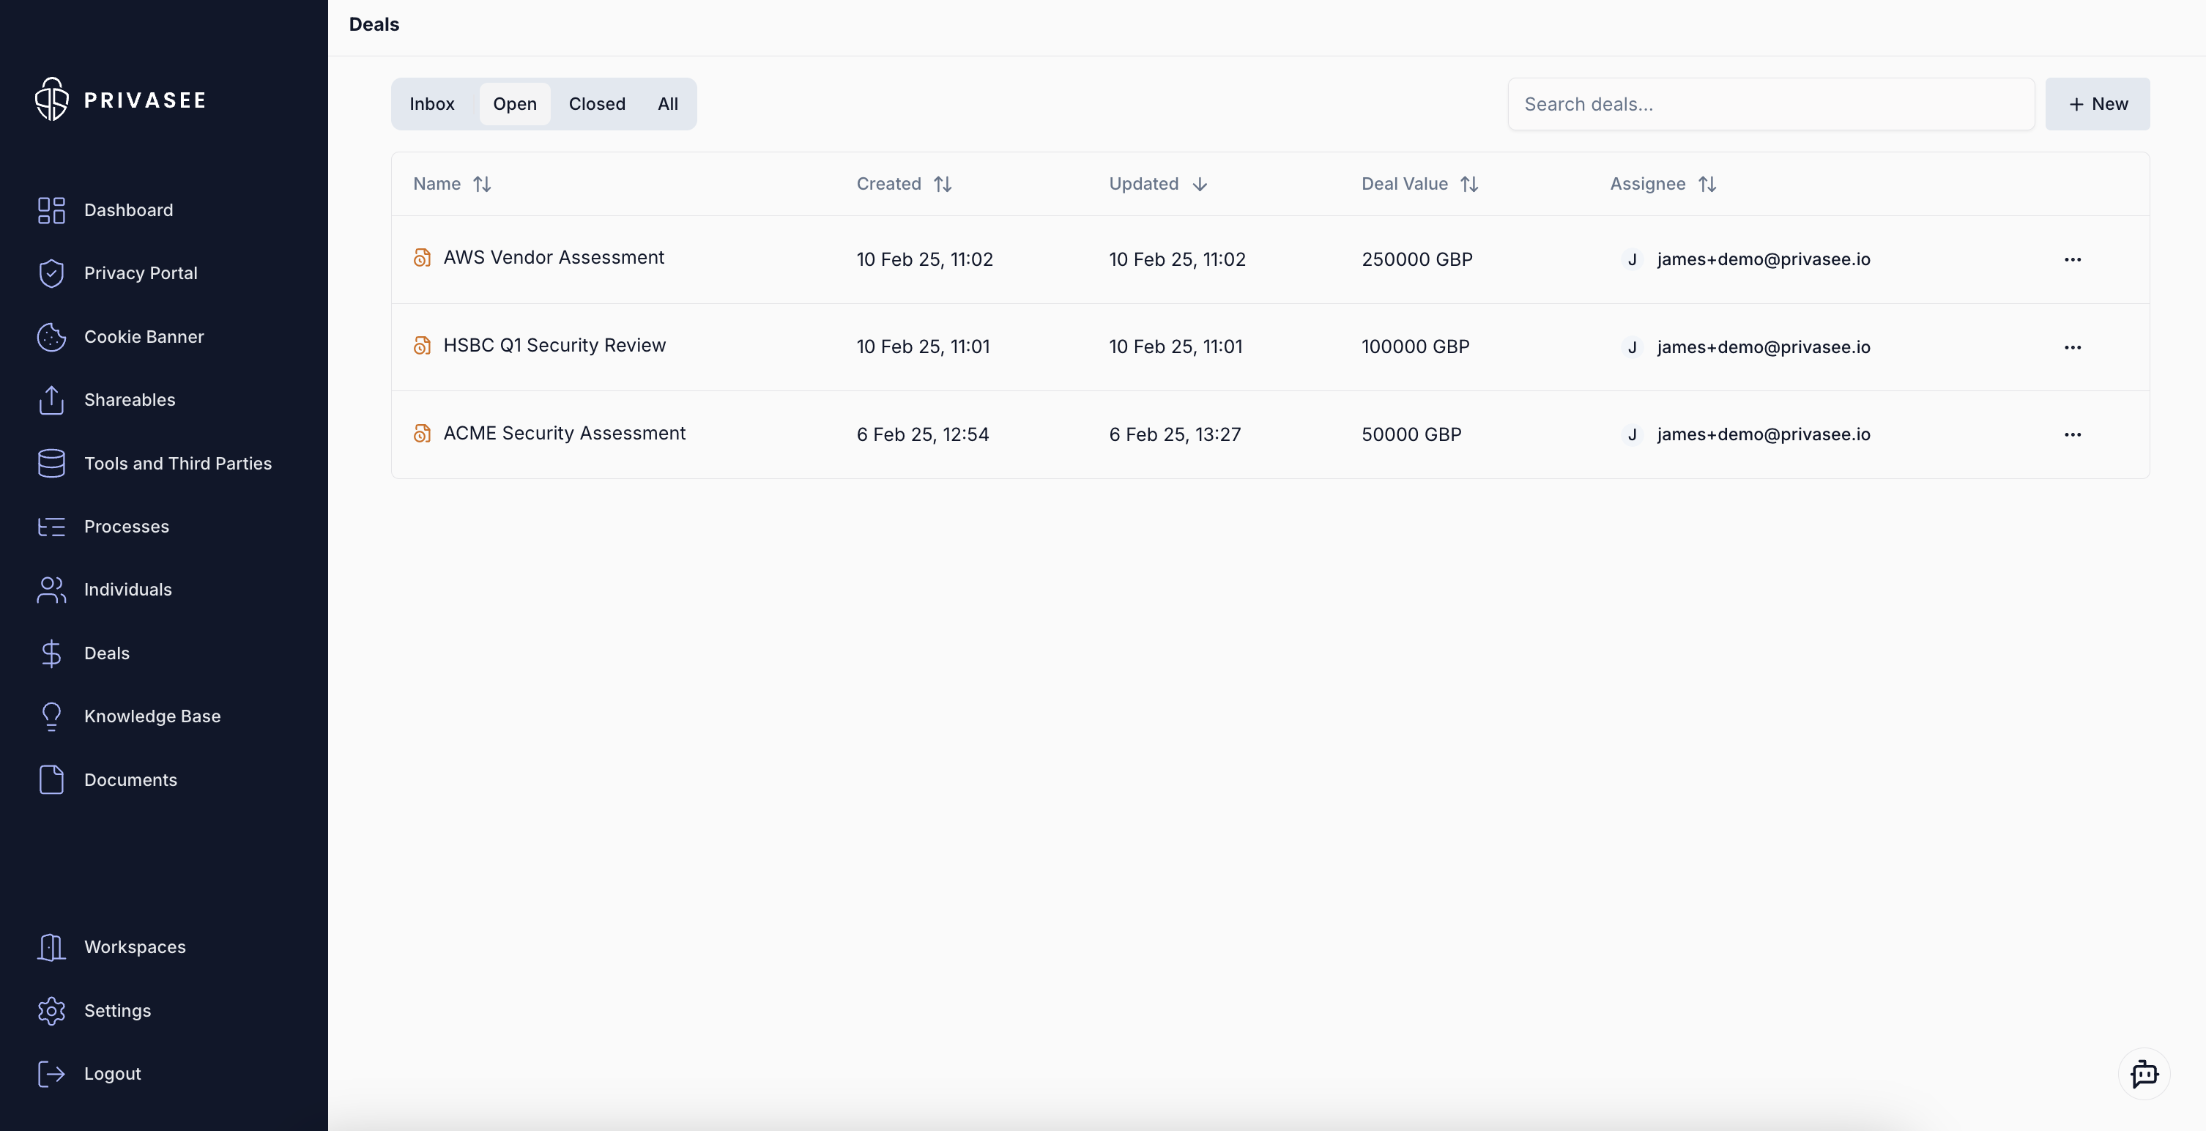The width and height of the screenshot is (2206, 1131).
Task: Click the Privacy Portal shield icon
Action: [x=51, y=273]
